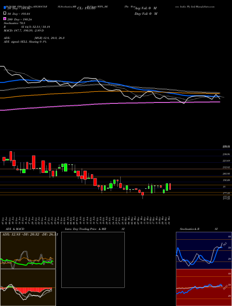Screen dimensions: 232x306
Task: Click the 'Avg Vol: 0 M' label
Action: tap(146, 8)
